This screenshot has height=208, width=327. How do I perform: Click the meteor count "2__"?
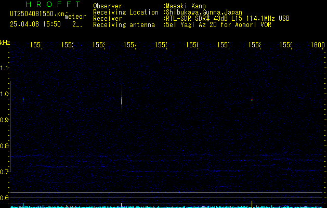pos(77,24)
